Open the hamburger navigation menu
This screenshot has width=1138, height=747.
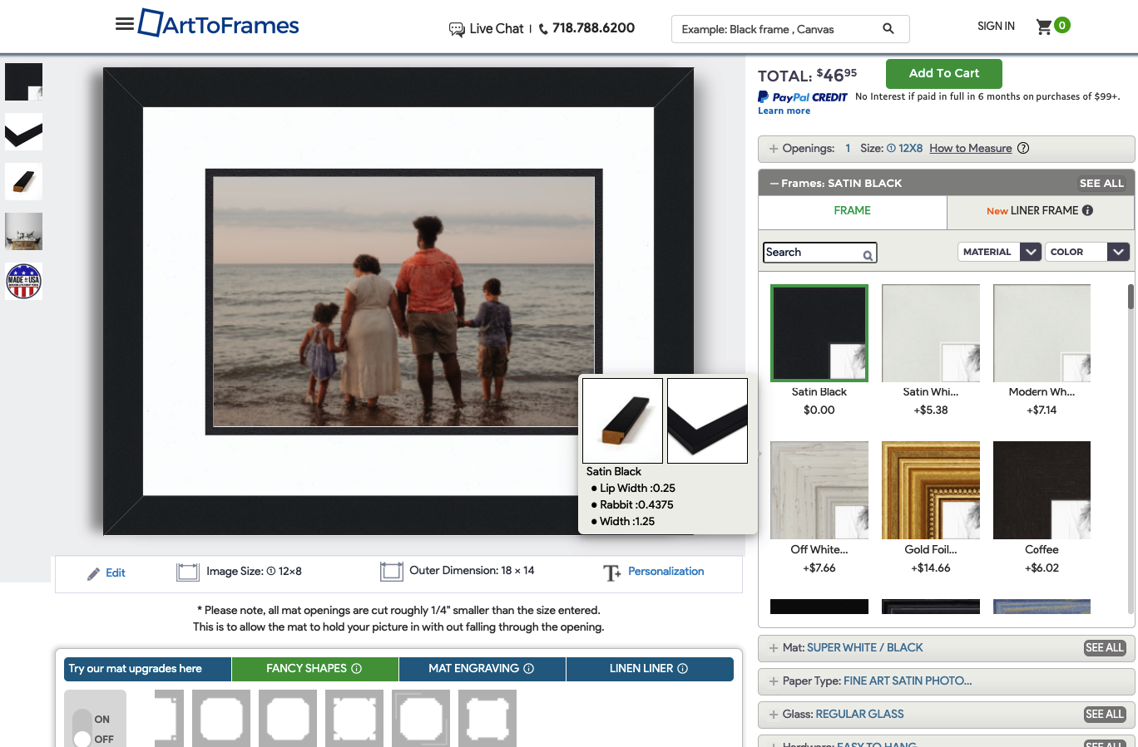125,24
